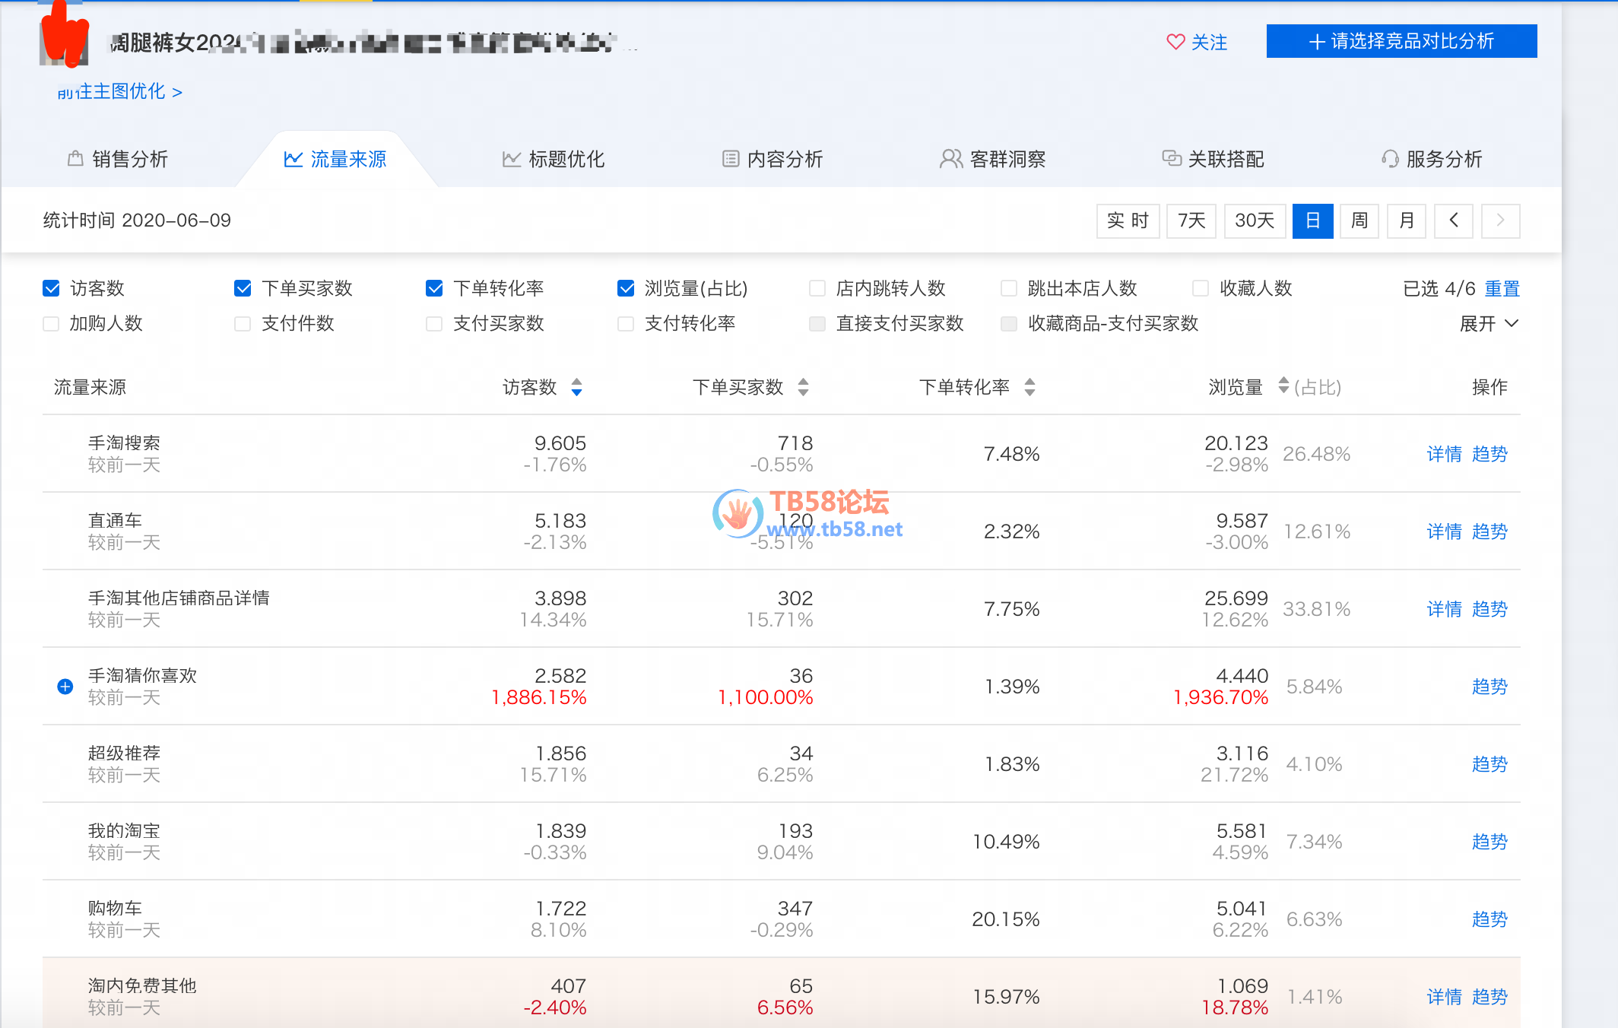This screenshot has height=1028, width=1618.
Task: Click the headset icon of 服务分析
Action: pyautogui.click(x=1390, y=159)
